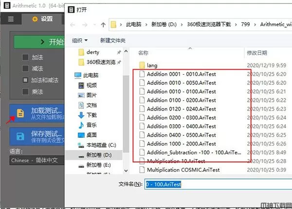Click pin icon next to derty folder
This screenshot has width=292, height=209.
click(x=119, y=52)
